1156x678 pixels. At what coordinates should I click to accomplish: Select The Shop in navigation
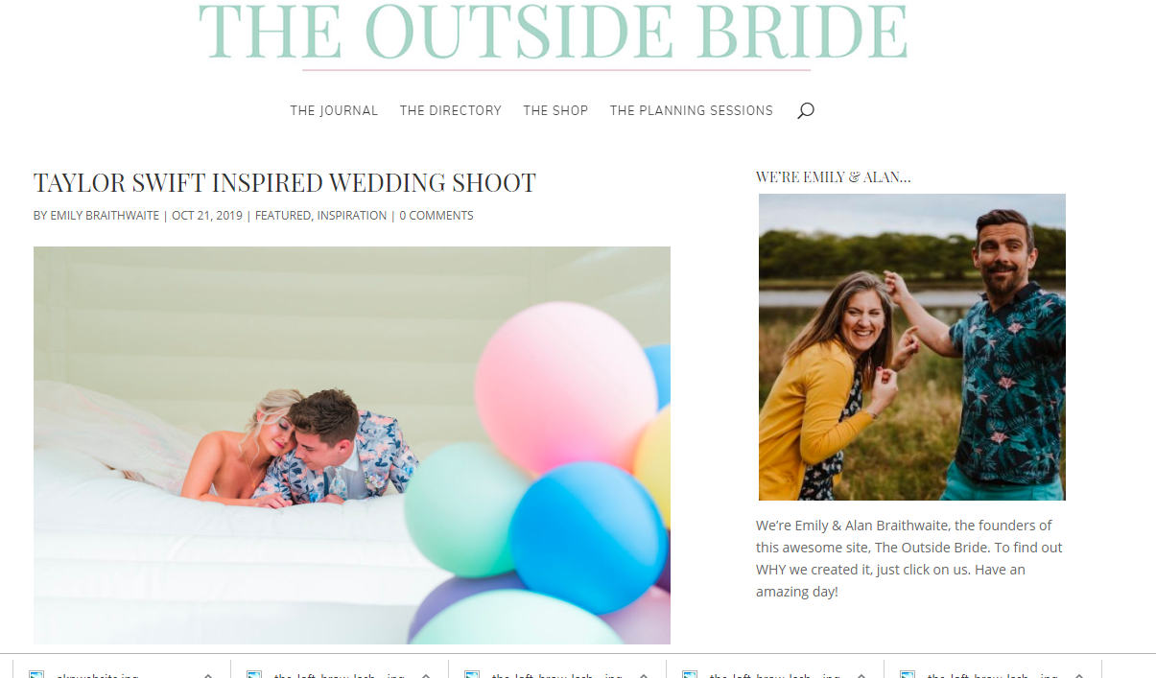click(555, 110)
